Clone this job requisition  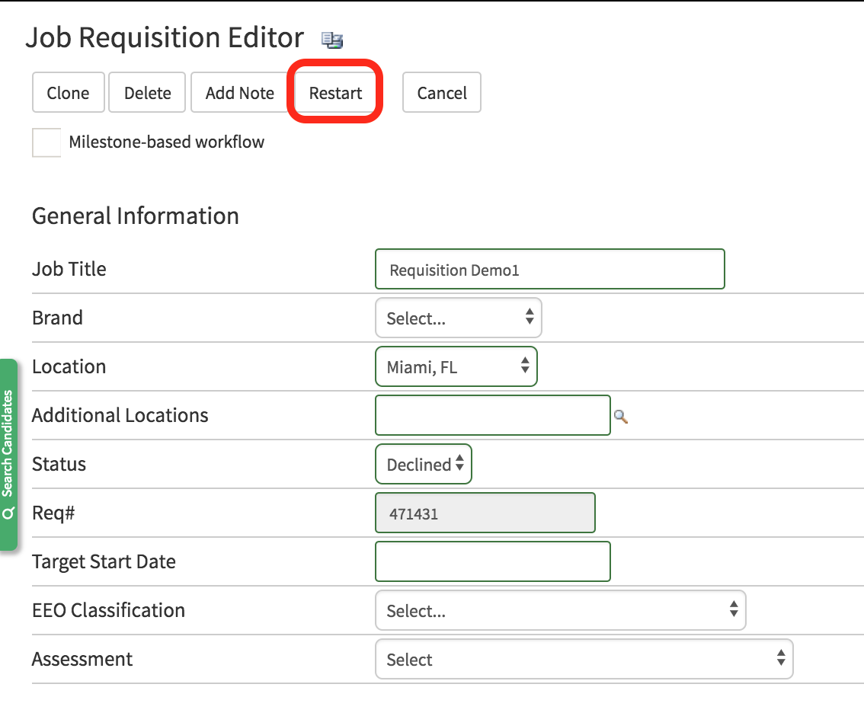tap(68, 92)
